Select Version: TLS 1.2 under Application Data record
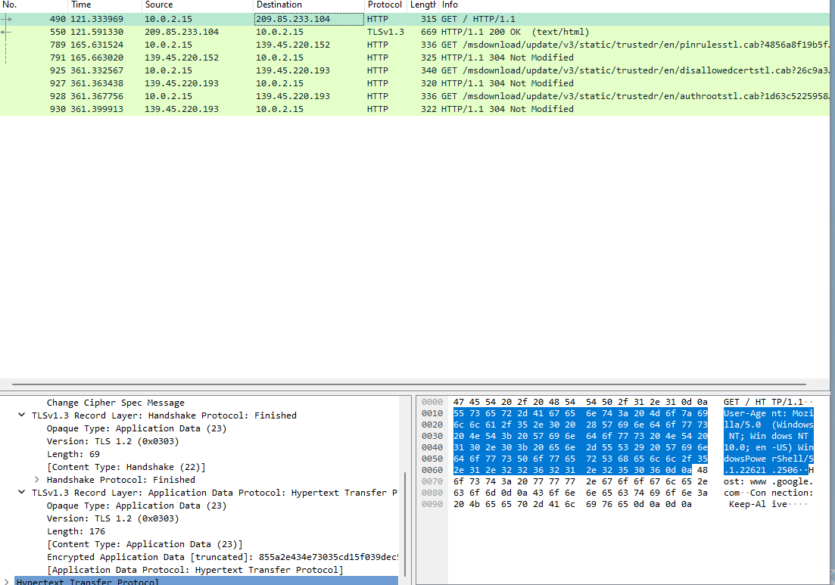835x585 pixels. click(112, 518)
